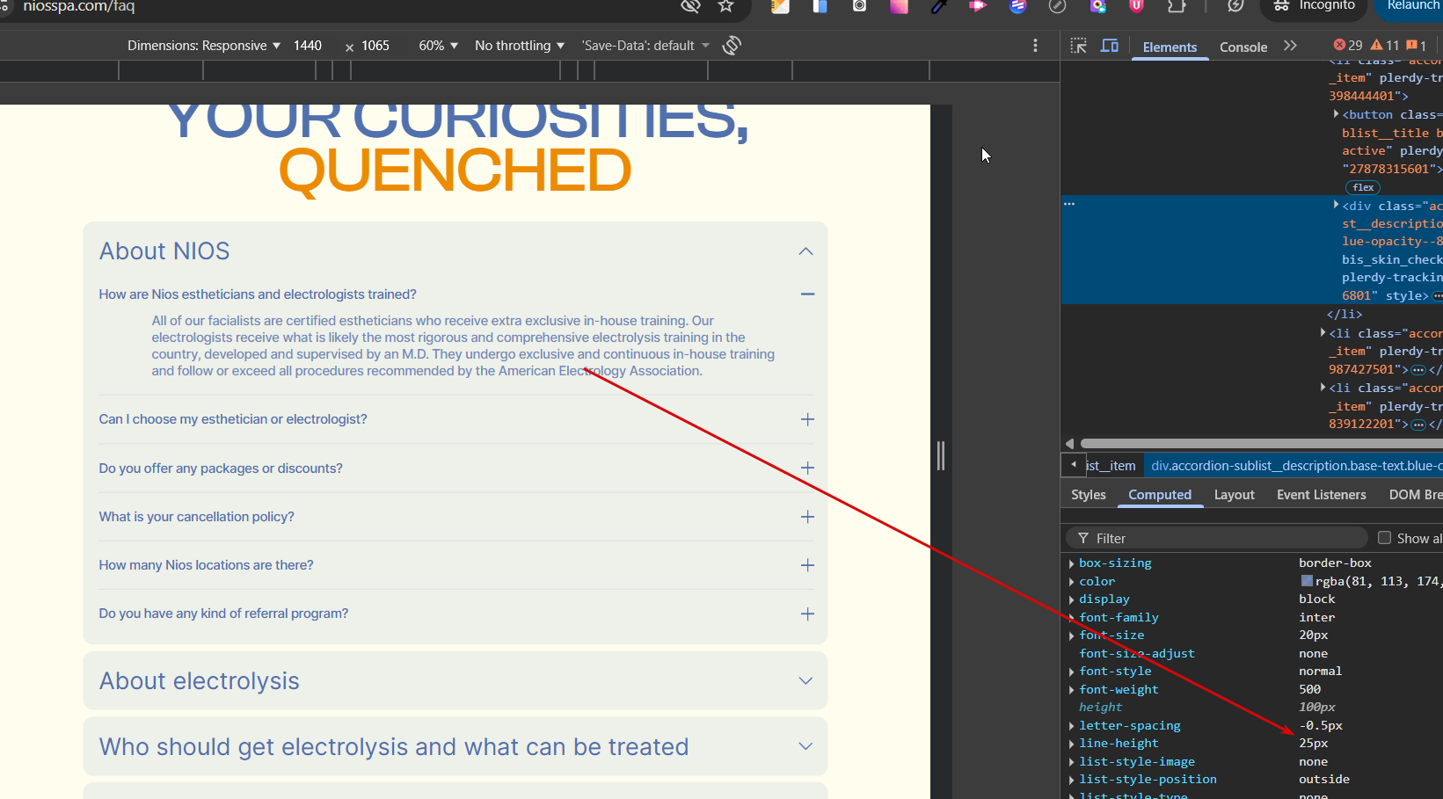Image resolution: width=1443 pixels, height=799 pixels.
Task: Activate the inspect element picker icon
Action: pos(1079,46)
